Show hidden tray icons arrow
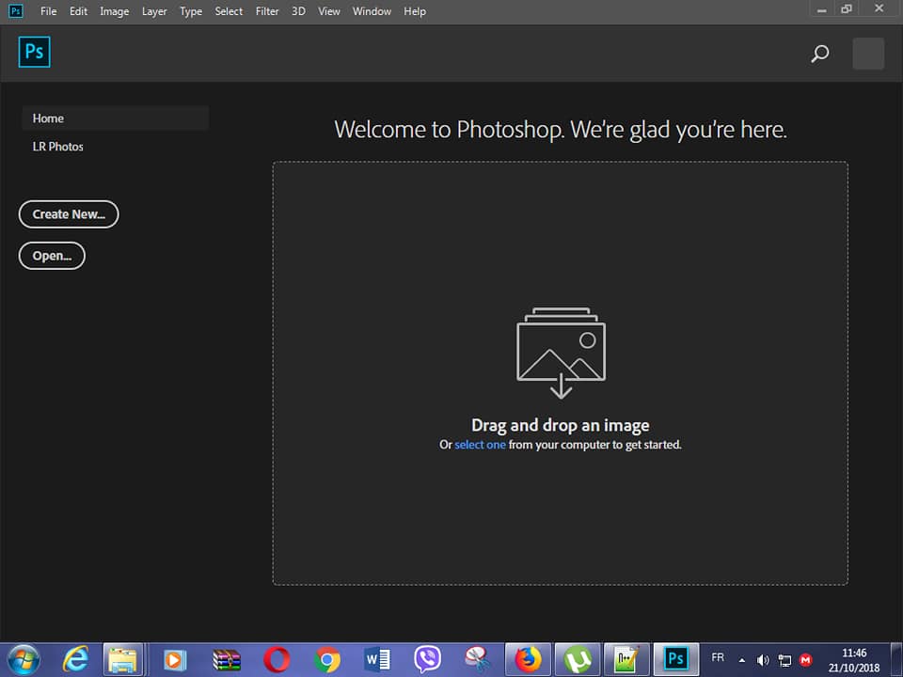This screenshot has height=677, width=903. coord(742,660)
